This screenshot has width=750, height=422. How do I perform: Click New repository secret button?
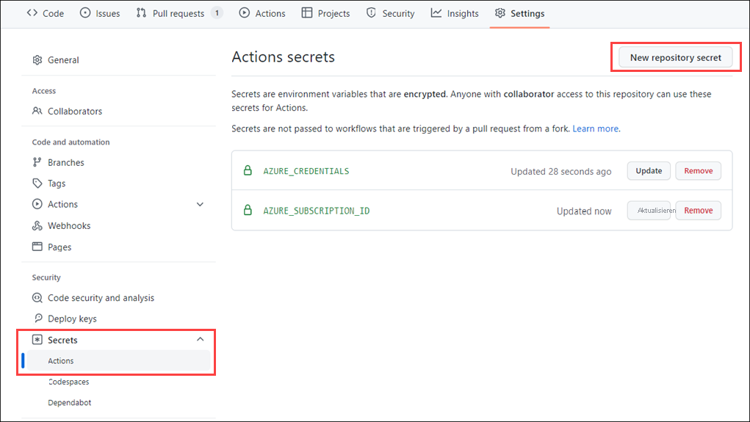(675, 57)
